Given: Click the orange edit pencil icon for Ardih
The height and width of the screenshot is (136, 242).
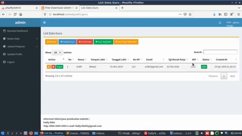Looking at the screenshot, I should click(49, 67).
